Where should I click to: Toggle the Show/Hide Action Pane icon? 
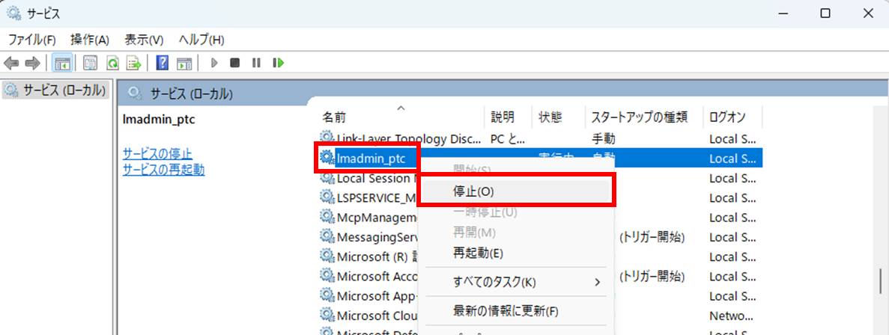coord(184,63)
